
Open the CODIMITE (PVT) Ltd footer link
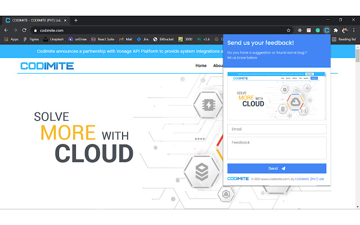click(309, 179)
